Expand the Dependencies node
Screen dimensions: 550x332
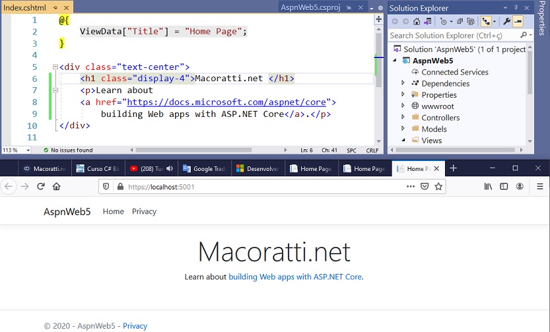pos(403,83)
